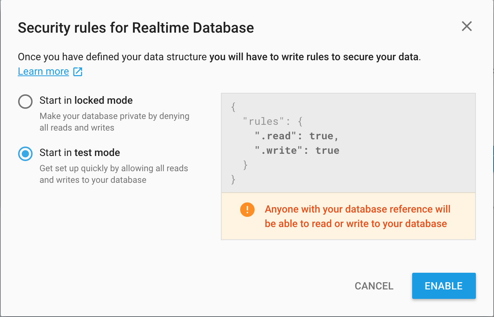Click the "Start in locked mode" label

click(86, 100)
